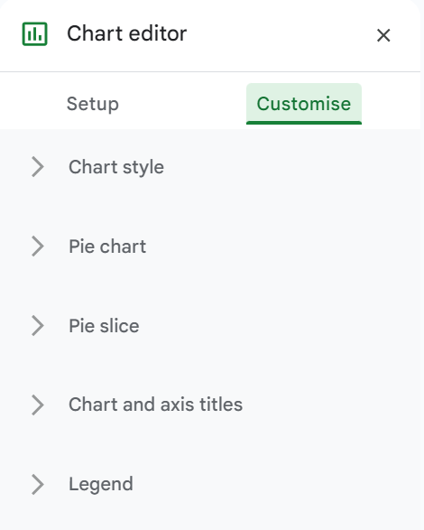Click the chevron next to Chart and axis titles
This screenshot has height=530, width=424.
(x=38, y=404)
